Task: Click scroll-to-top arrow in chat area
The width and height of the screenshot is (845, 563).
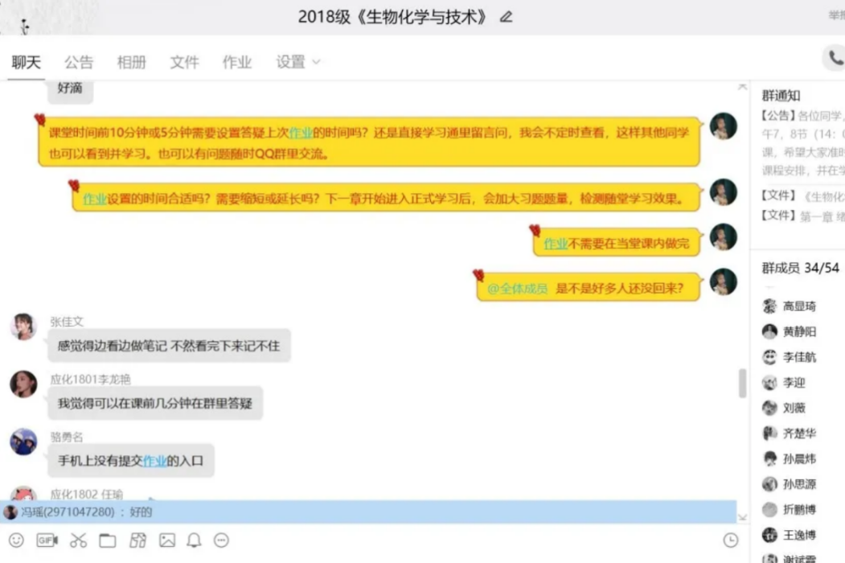Action: pyautogui.click(x=742, y=87)
